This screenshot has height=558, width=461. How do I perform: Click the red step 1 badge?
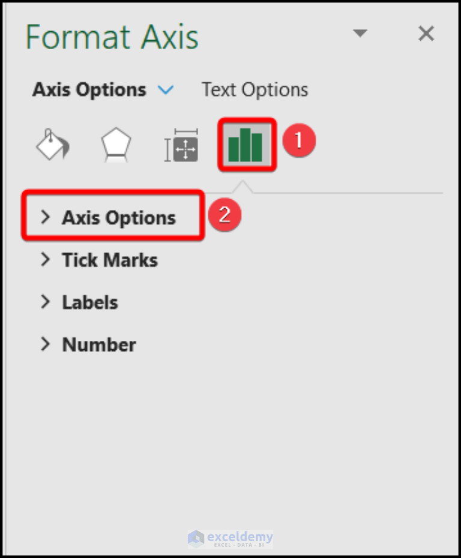click(299, 140)
